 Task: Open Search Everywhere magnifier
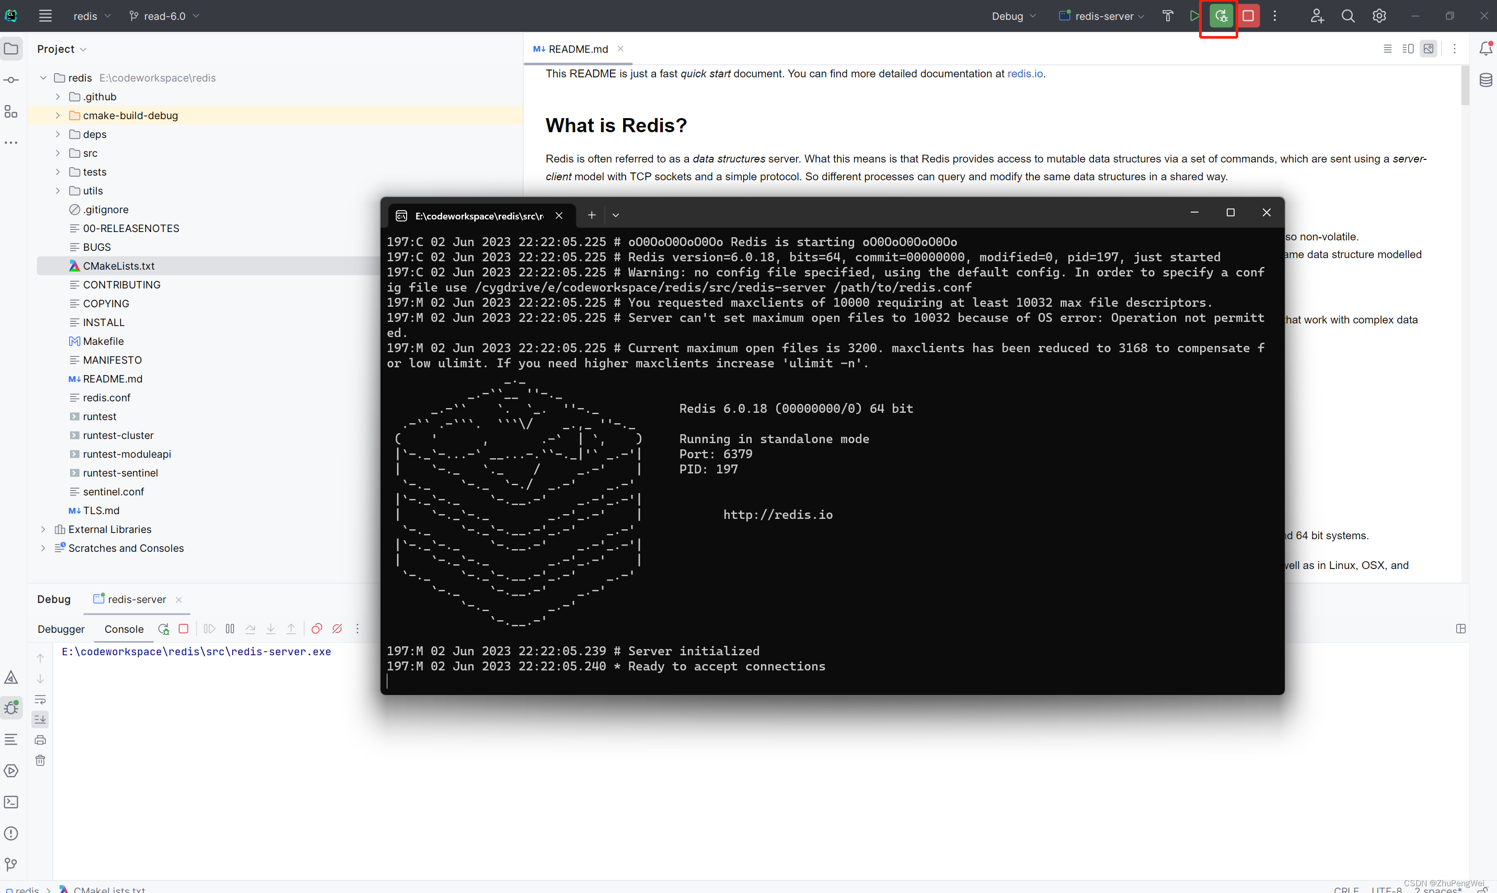click(1348, 16)
